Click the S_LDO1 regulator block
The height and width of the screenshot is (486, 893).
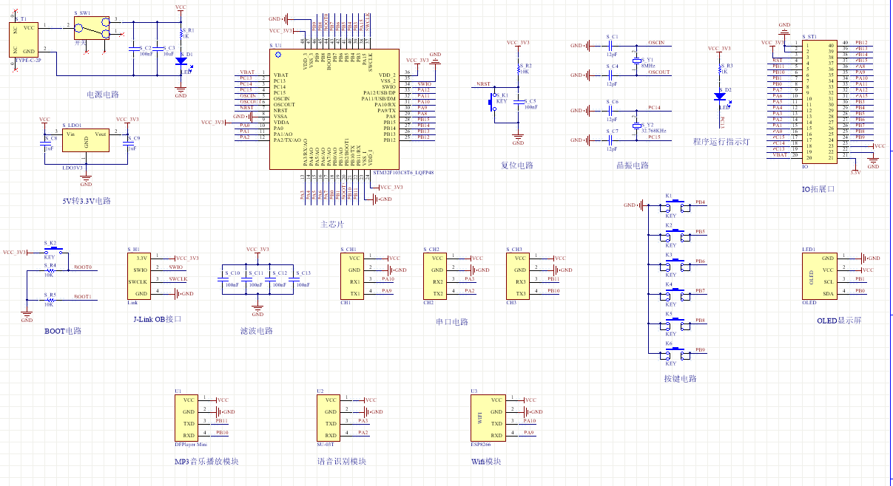pyautogui.click(x=86, y=140)
